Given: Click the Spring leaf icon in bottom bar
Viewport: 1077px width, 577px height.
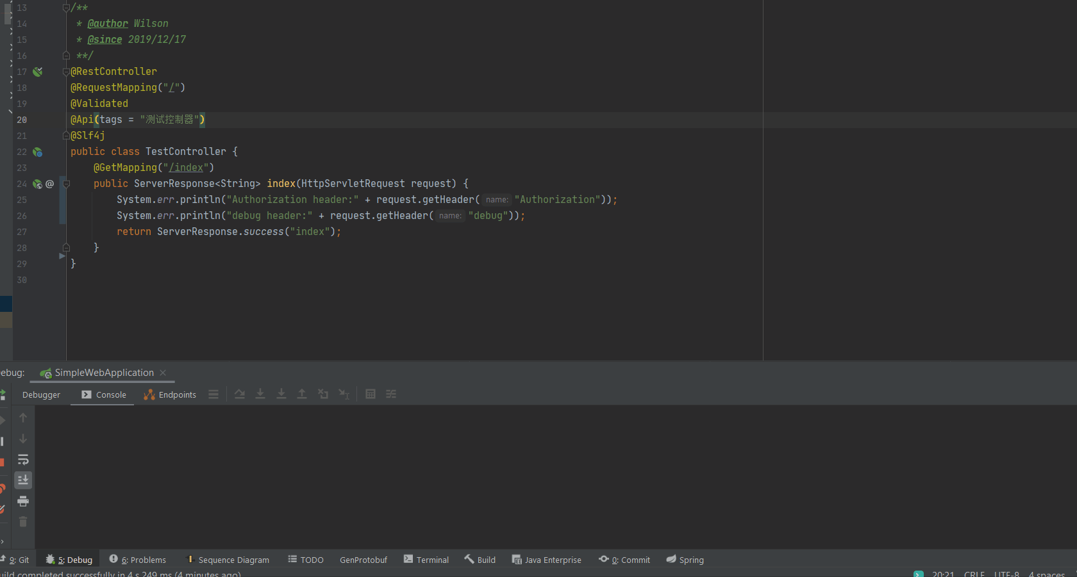Looking at the screenshot, I should click(671, 559).
